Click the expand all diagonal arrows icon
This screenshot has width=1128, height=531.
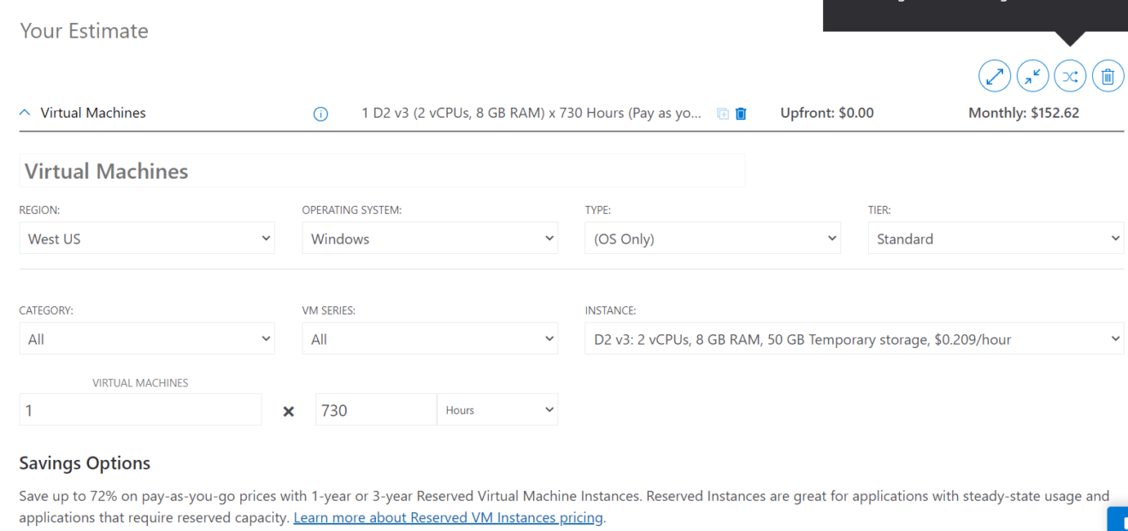994,75
